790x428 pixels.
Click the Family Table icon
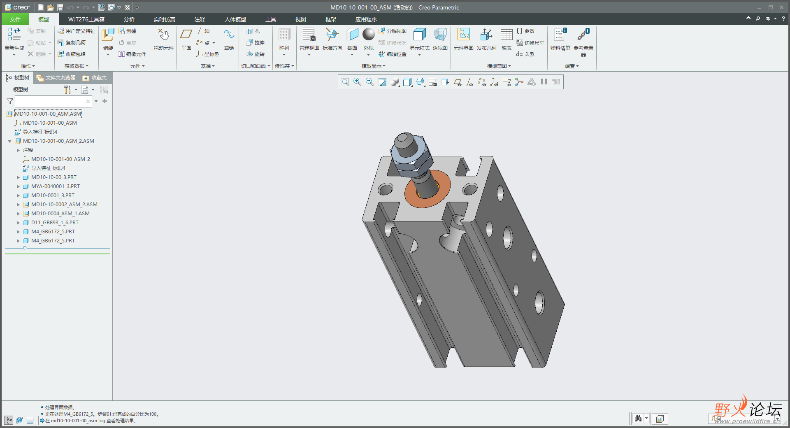[x=507, y=35]
